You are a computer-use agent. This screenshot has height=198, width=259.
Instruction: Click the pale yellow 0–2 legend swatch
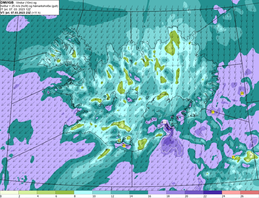[9, 193]
